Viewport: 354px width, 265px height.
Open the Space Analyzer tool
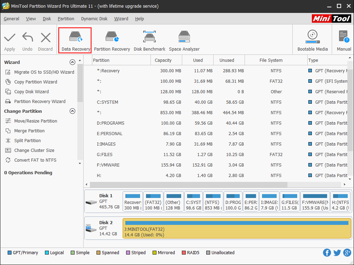184,41
